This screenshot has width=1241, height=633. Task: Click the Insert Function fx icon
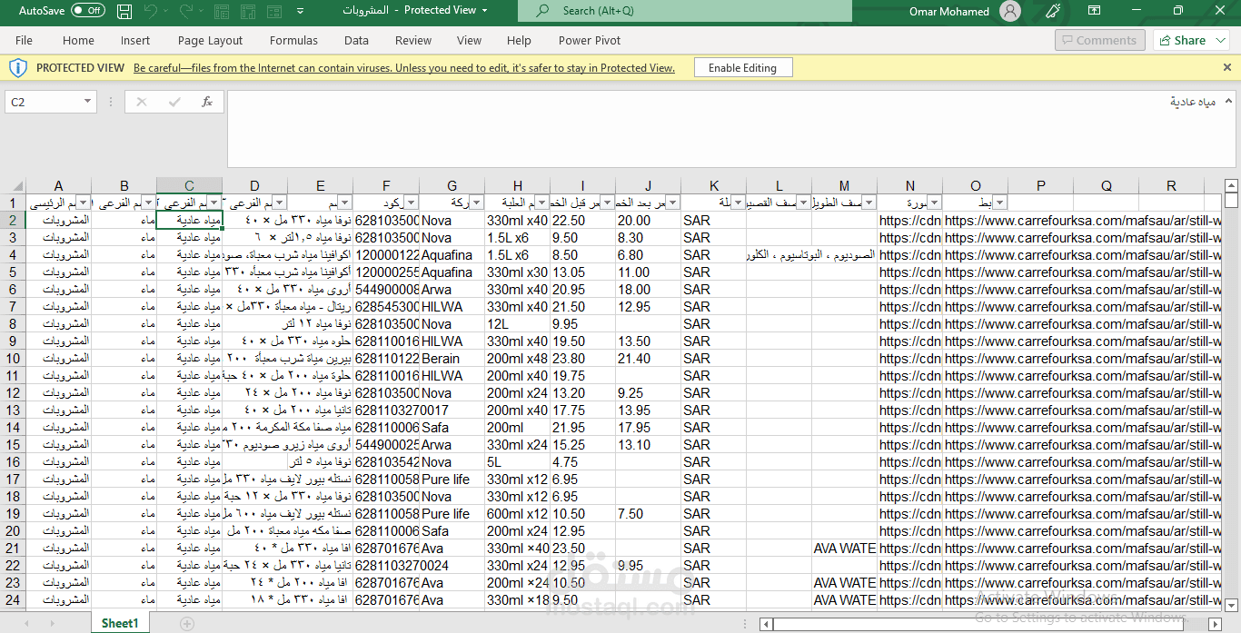coord(207,102)
